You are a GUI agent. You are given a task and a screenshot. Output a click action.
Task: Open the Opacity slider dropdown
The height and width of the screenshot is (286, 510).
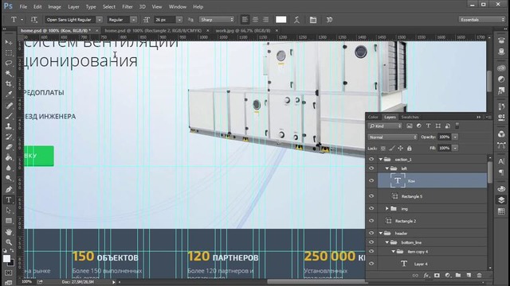click(x=455, y=137)
